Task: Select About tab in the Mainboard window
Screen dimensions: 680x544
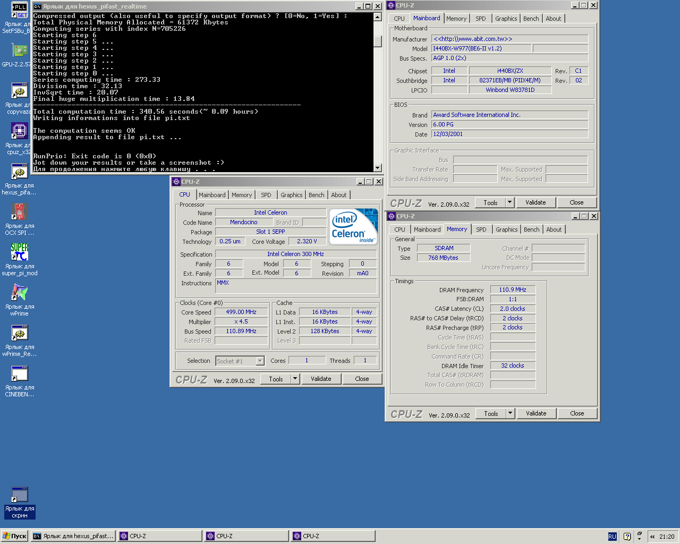Action: coord(554,19)
